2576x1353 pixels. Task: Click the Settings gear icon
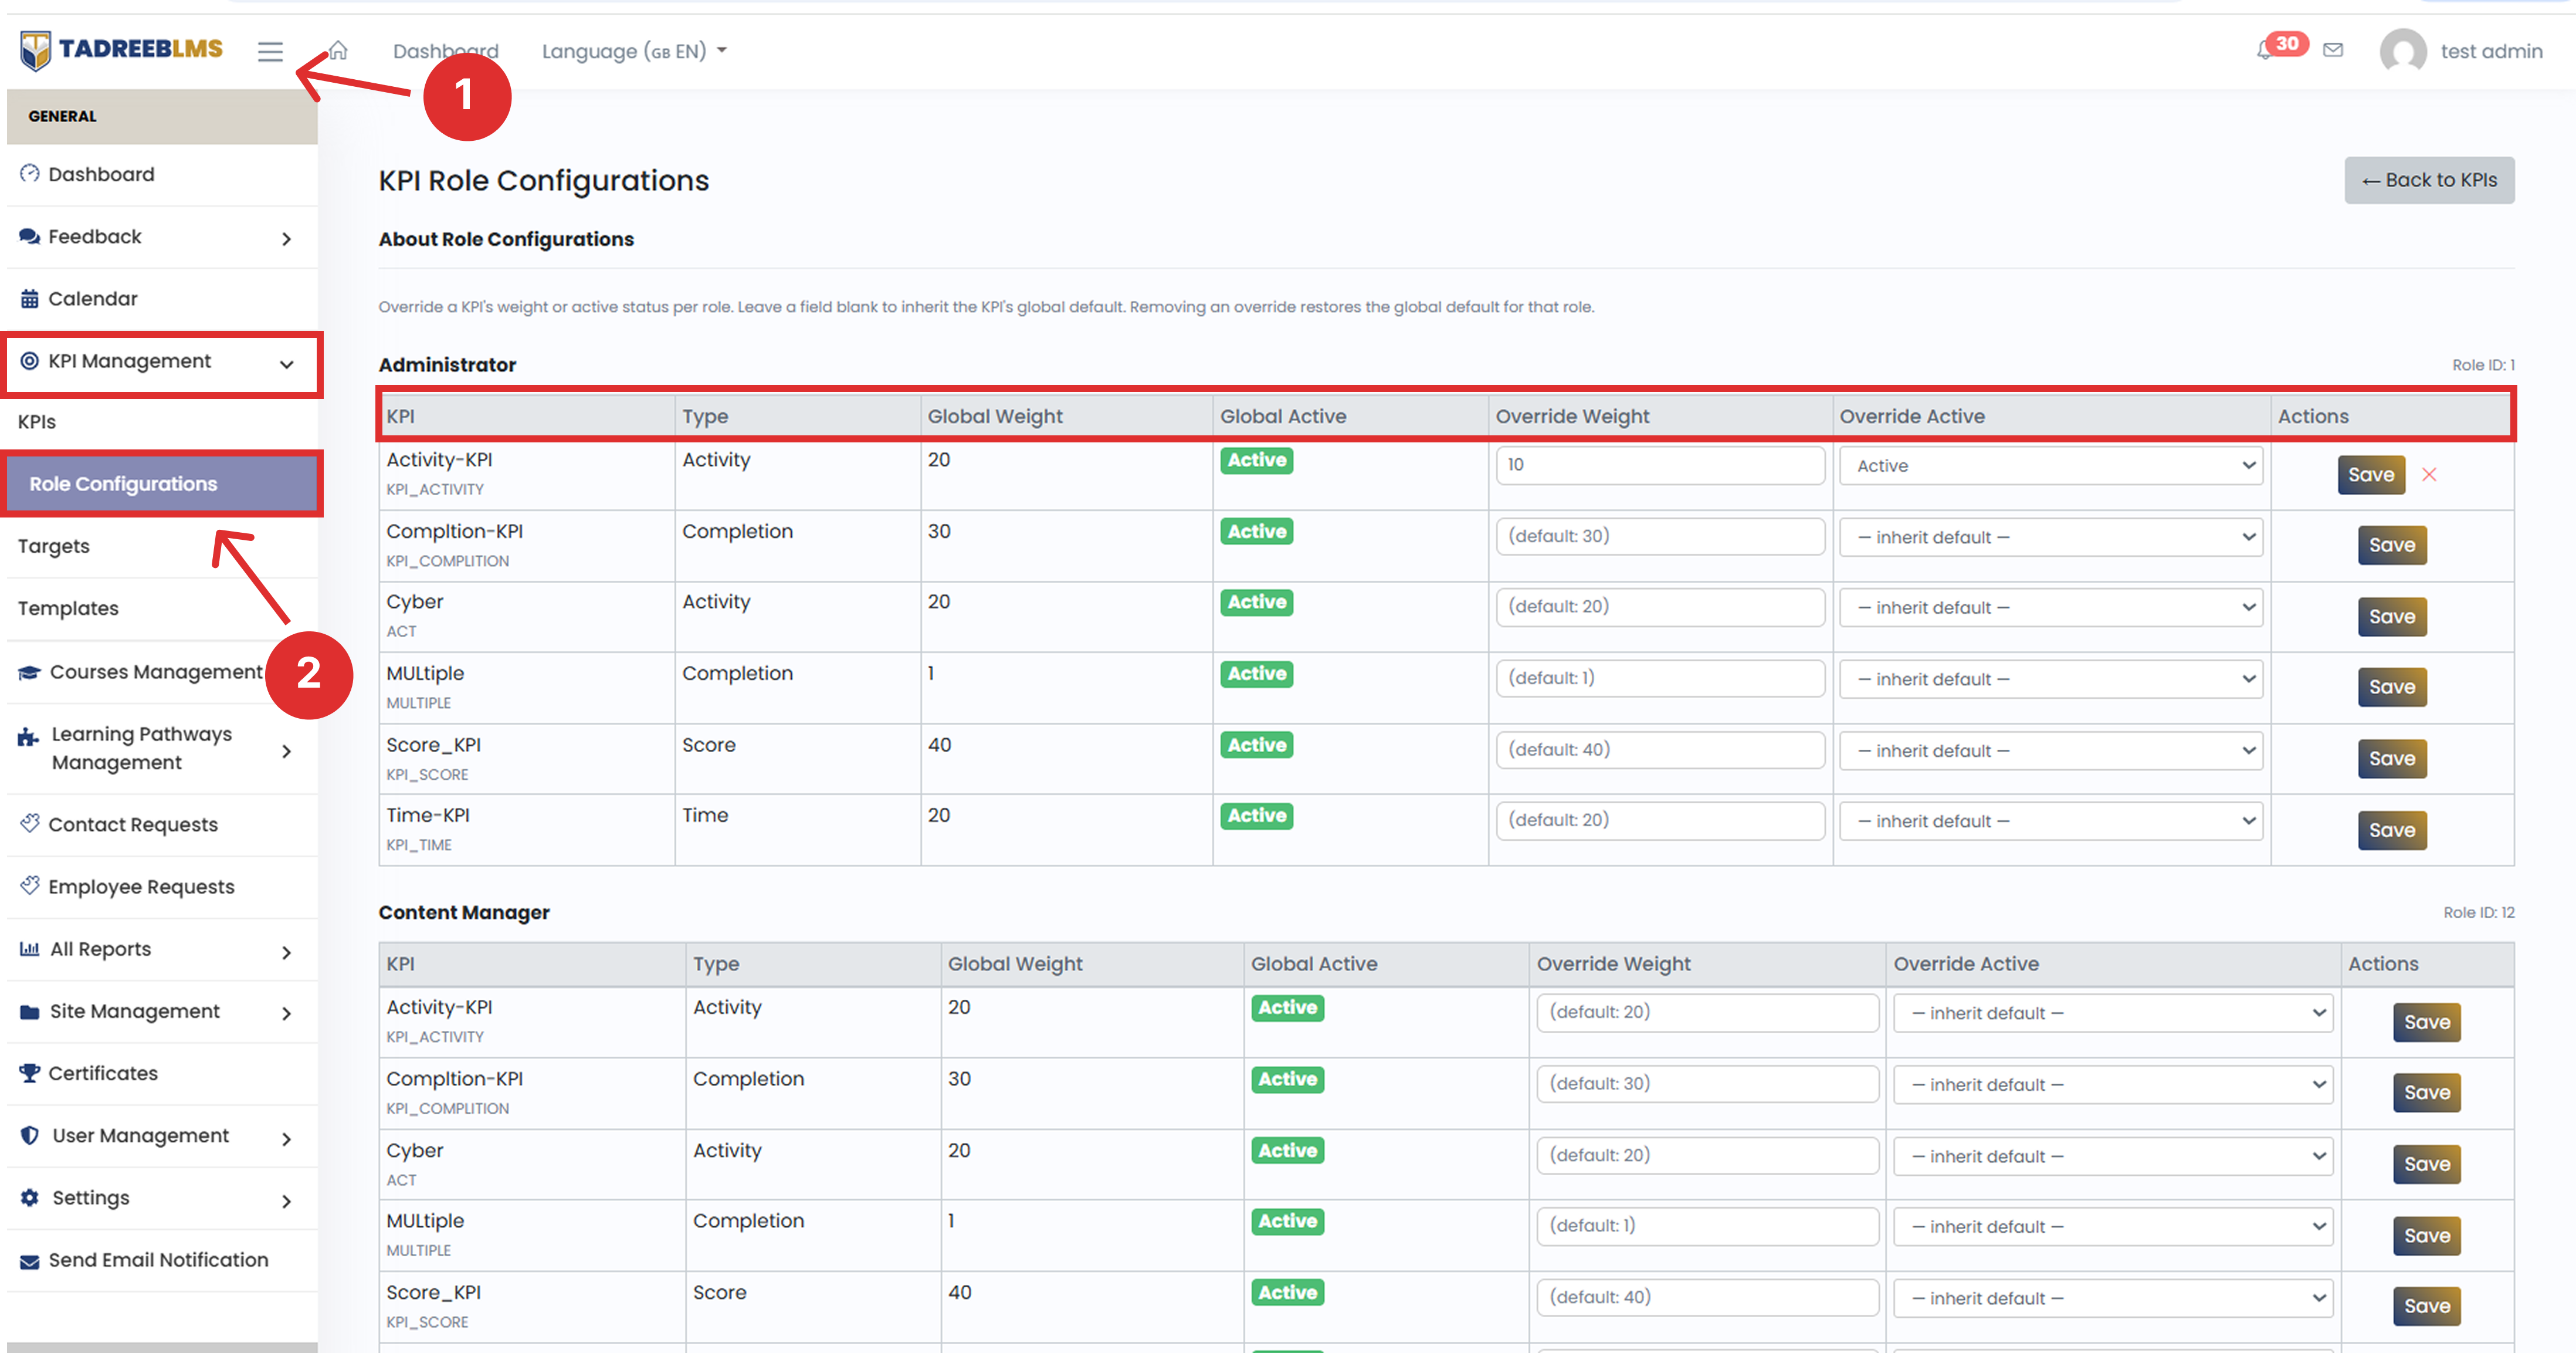pos(30,1197)
